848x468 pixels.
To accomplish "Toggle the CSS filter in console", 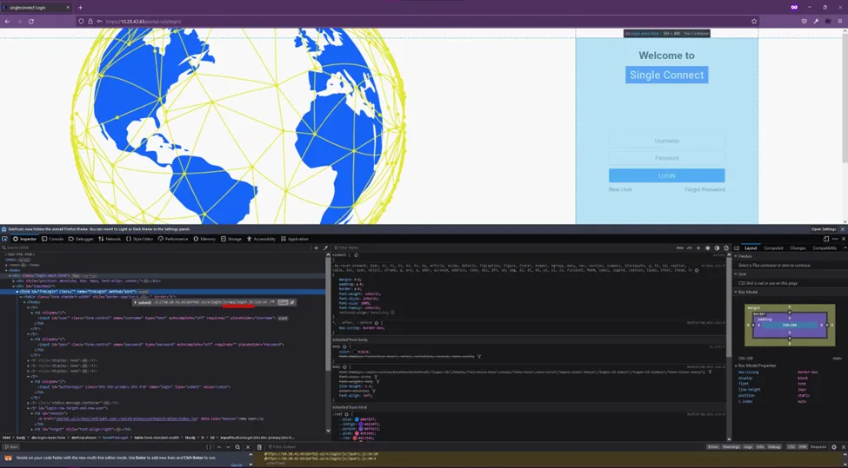I will tap(791, 447).
